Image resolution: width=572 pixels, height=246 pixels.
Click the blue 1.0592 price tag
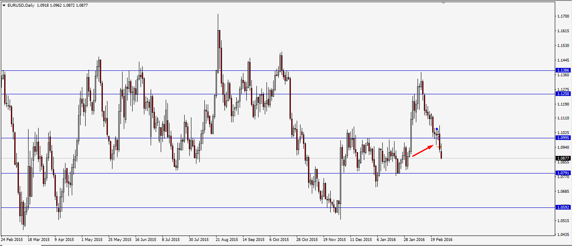point(562,207)
